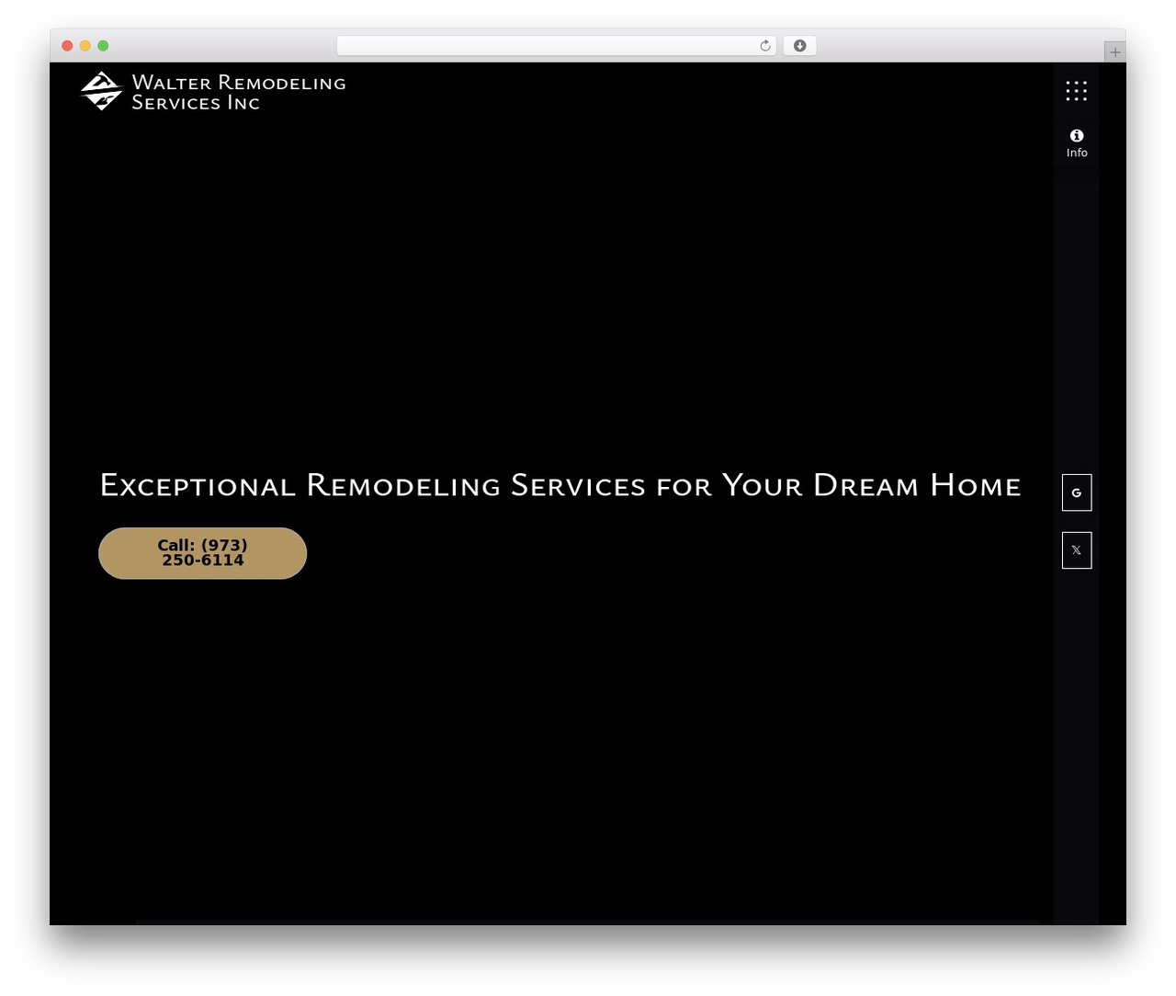Add a new browser tab

(1114, 52)
